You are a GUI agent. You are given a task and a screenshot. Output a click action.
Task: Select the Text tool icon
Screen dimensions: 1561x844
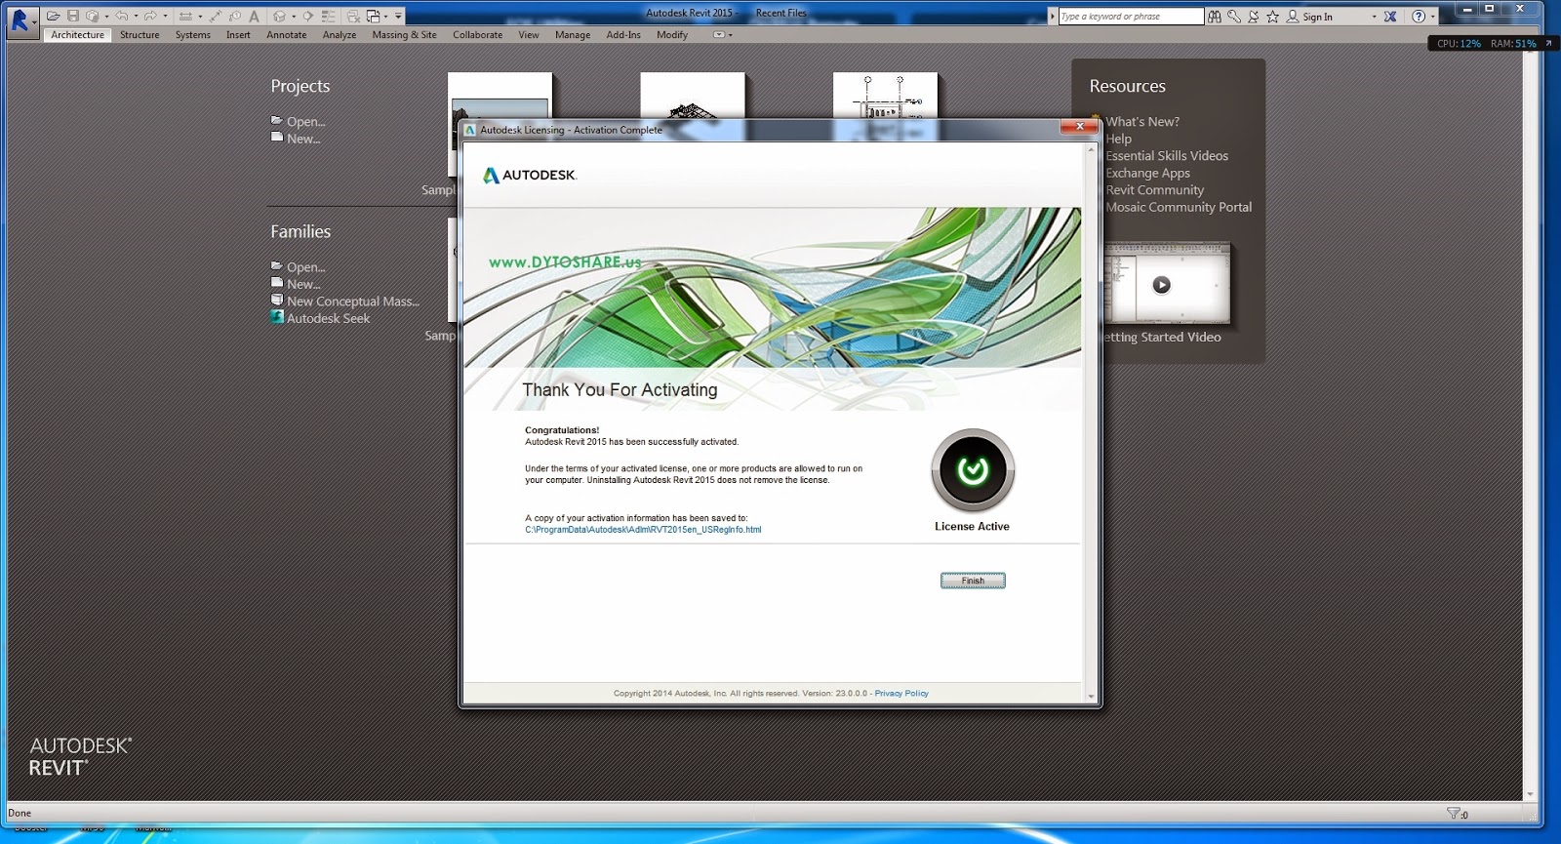click(x=254, y=17)
